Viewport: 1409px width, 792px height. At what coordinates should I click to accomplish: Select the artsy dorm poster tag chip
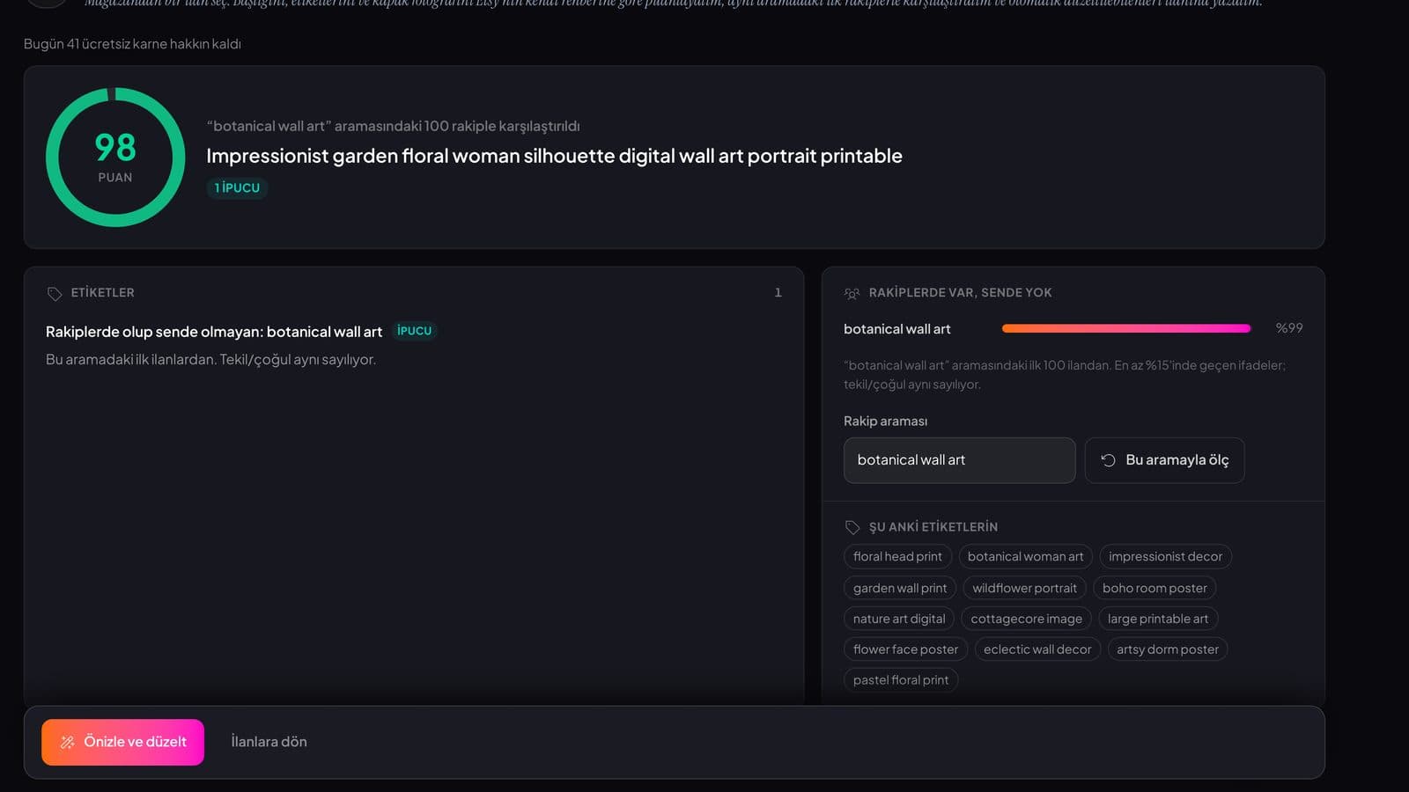(1168, 649)
